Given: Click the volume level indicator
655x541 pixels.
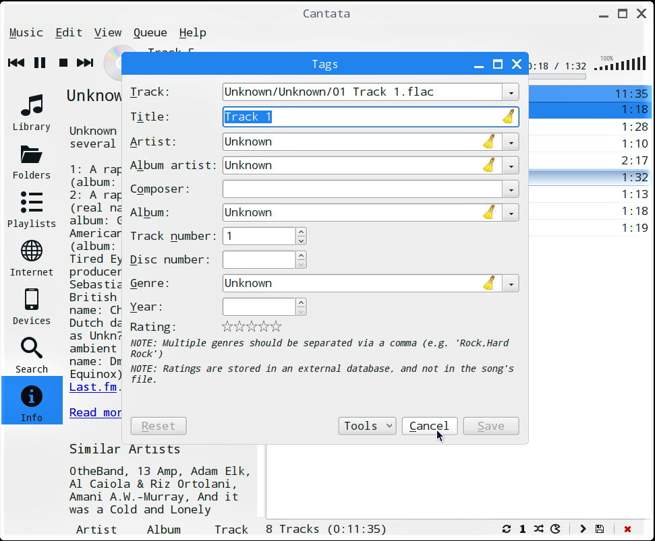Looking at the screenshot, I should point(620,63).
